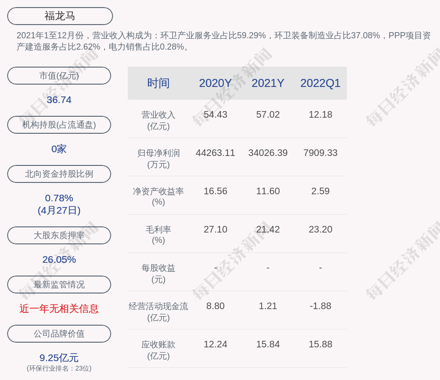The image size is (440, 380).
Task: Select 2020Y revenue value 54.43
Action: 215,115
